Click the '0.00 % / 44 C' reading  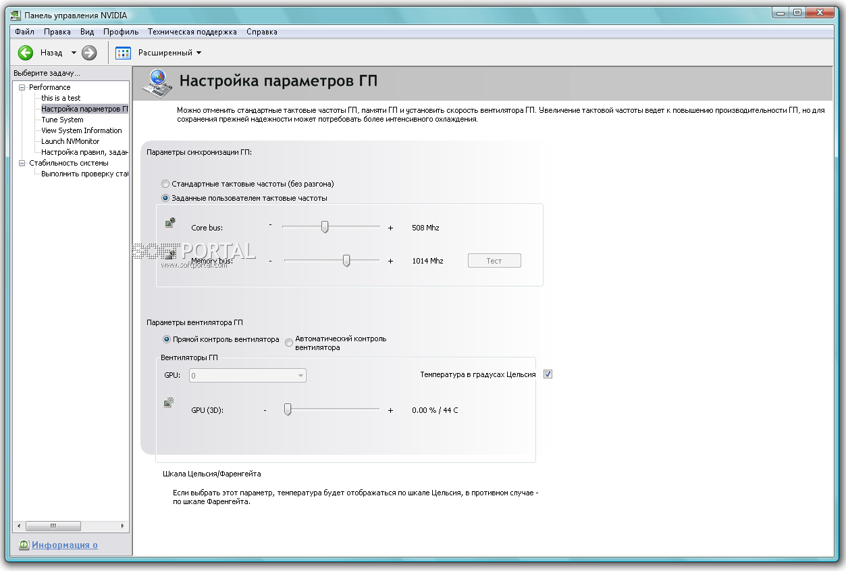click(x=435, y=410)
